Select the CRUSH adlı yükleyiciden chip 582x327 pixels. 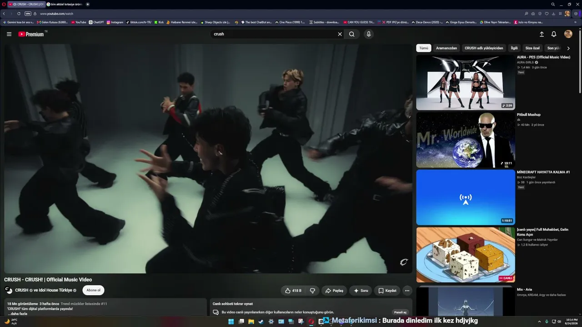point(484,48)
